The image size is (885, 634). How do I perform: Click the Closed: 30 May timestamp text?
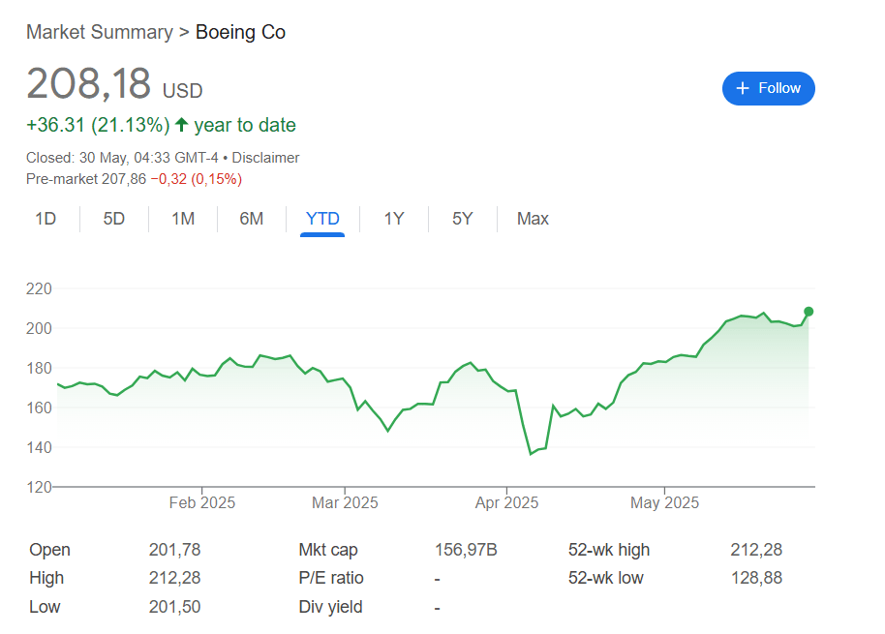(x=122, y=158)
